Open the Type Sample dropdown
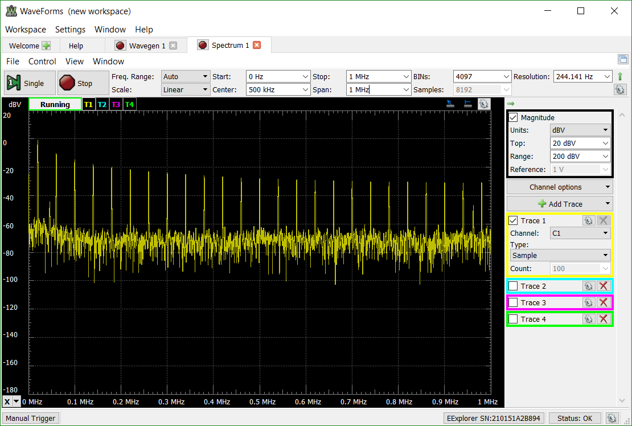 (560, 255)
